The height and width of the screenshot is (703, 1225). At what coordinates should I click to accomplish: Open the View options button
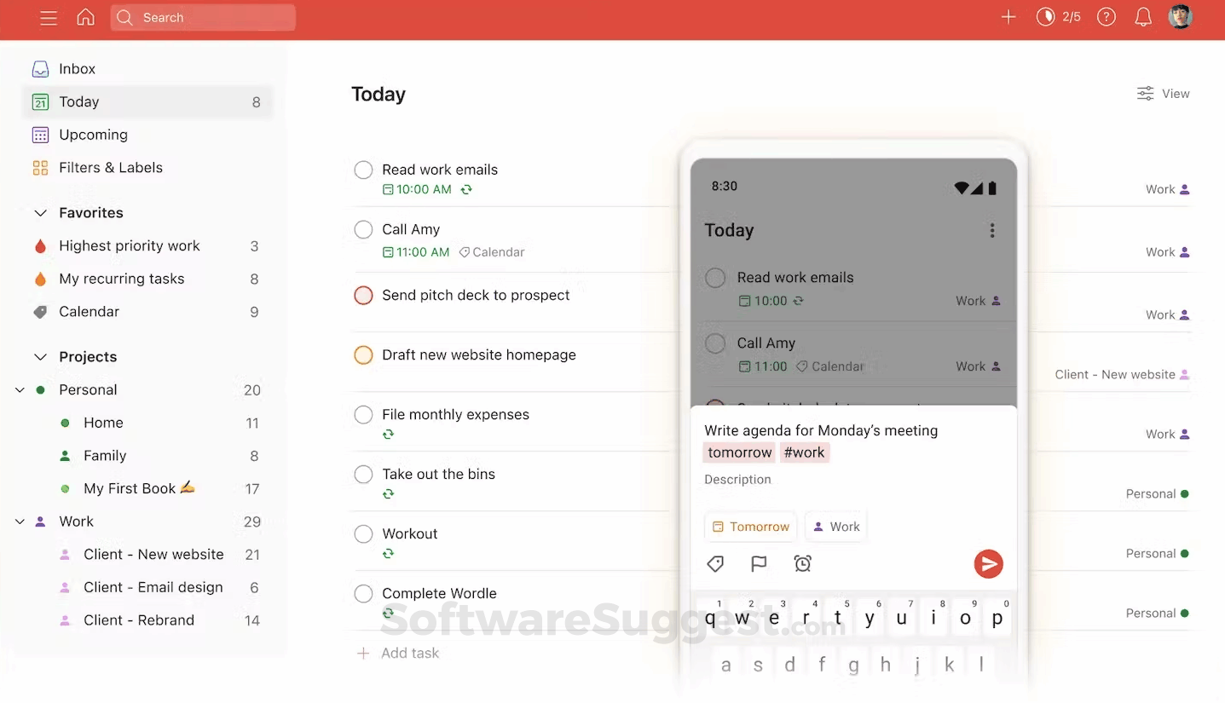1163,94
